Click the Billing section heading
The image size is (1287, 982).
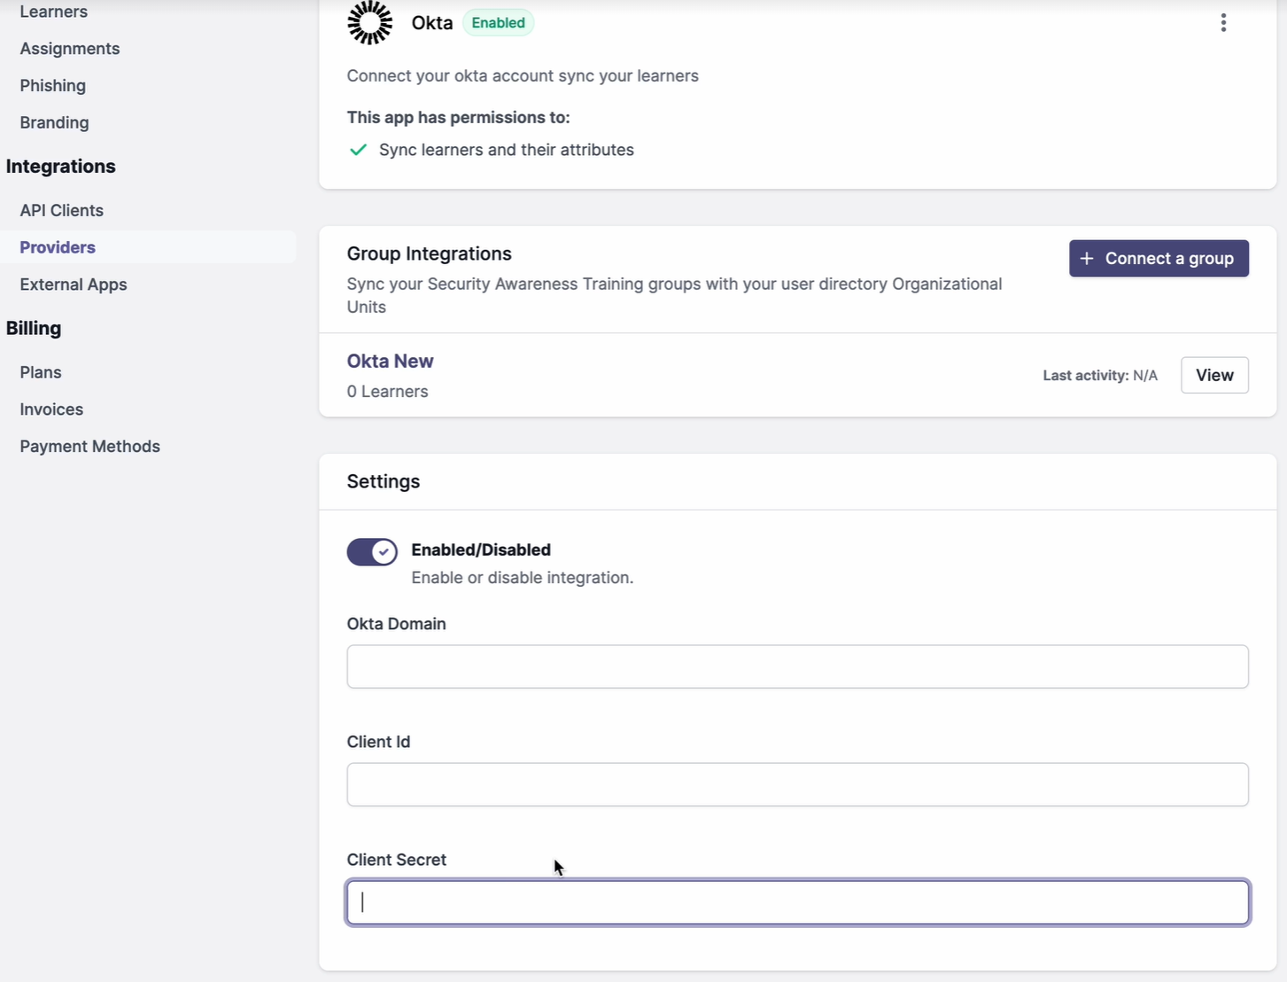34,328
